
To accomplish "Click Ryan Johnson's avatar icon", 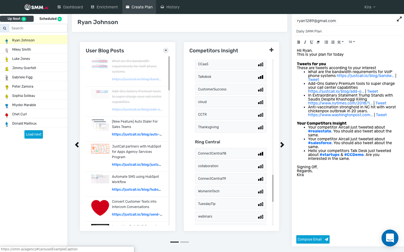I will (x=6, y=41).
